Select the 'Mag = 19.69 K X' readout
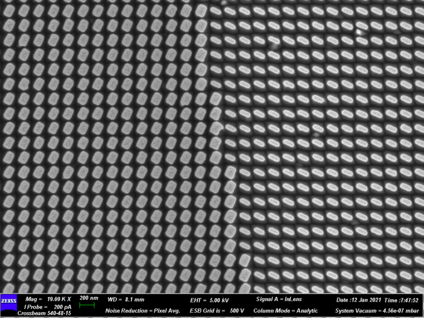The width and height of the screenshot is (424, 318). 48,299
